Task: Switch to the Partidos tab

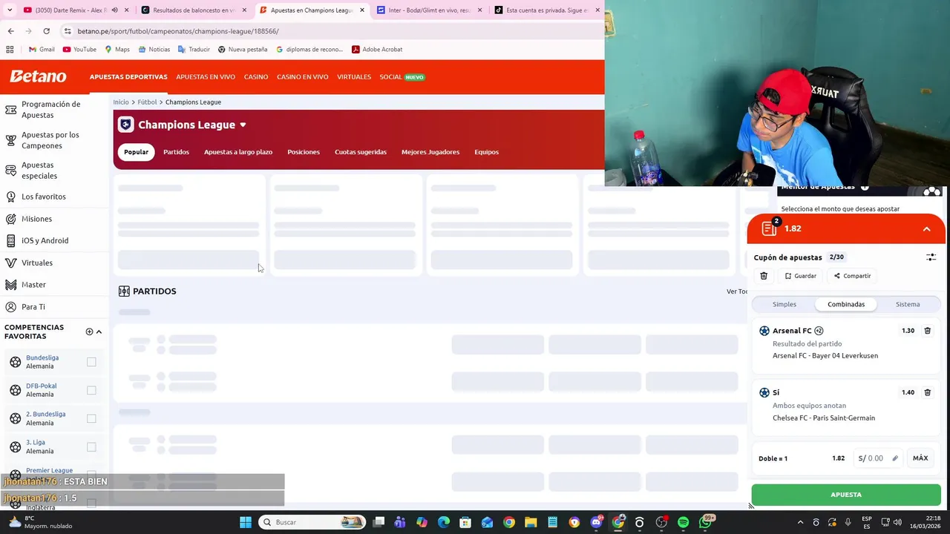Action: pyautogui.click(x=176, y=152)
